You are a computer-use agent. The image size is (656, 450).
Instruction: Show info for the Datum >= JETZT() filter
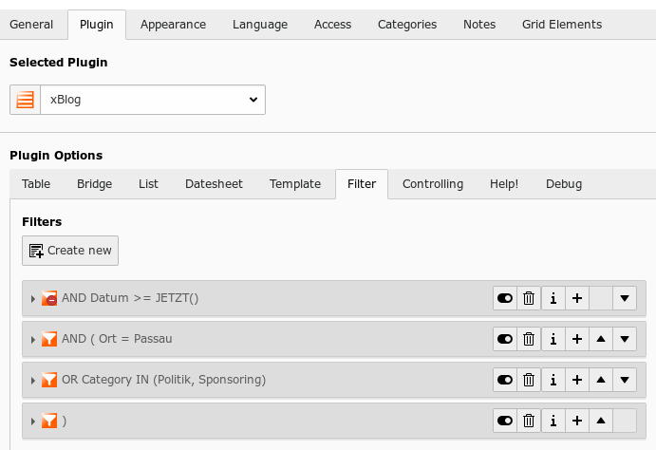click(553, 298)
